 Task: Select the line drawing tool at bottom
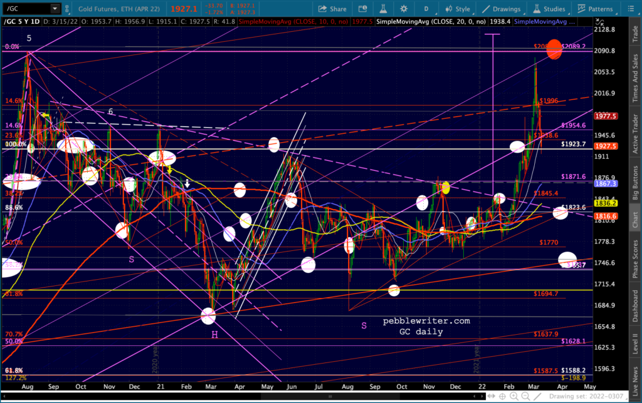point(537,396)
